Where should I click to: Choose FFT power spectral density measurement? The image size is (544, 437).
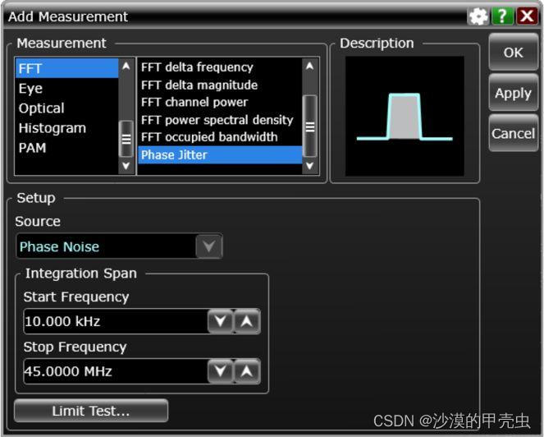pyautogui.click(x=220, y=120)
